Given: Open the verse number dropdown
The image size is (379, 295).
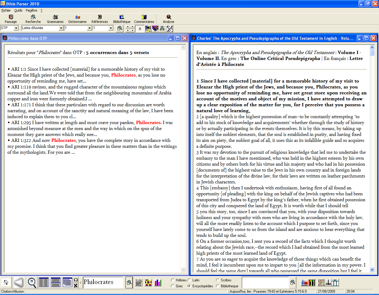Looking at the screenshot, I should [111, 28].
